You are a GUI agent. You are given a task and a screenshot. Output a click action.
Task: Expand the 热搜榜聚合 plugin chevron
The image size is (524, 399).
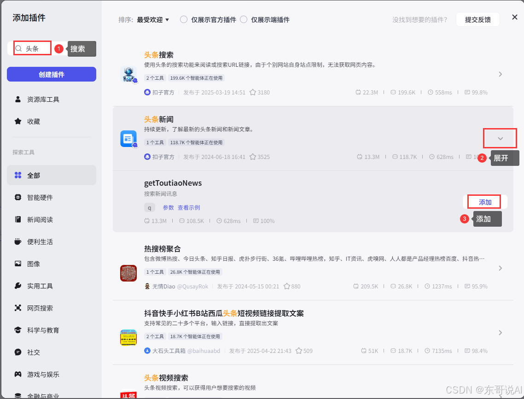click(500, 268)
